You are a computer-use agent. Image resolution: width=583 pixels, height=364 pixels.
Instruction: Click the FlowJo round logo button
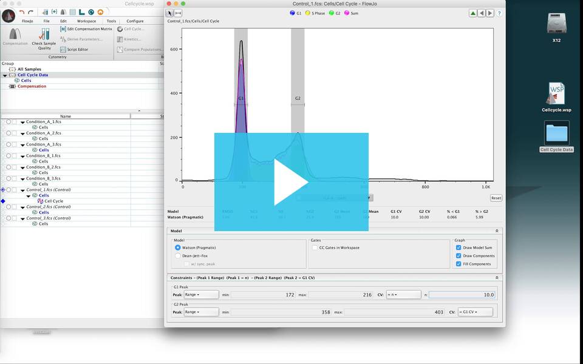8,16
